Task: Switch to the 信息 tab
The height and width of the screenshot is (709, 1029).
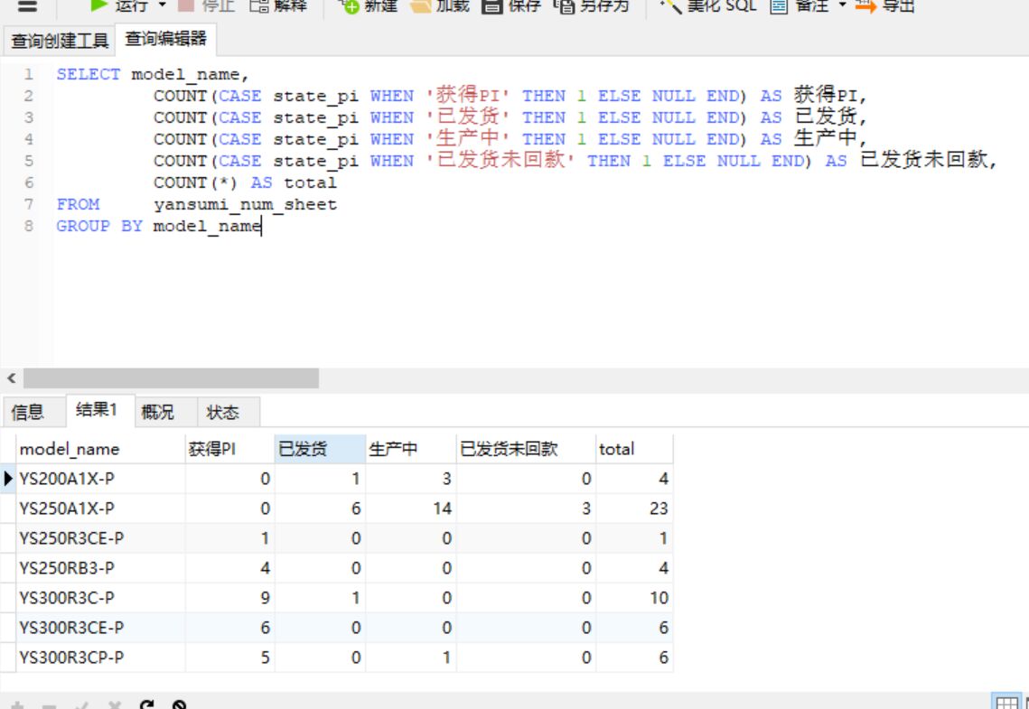Action: [x=27, y=413]
